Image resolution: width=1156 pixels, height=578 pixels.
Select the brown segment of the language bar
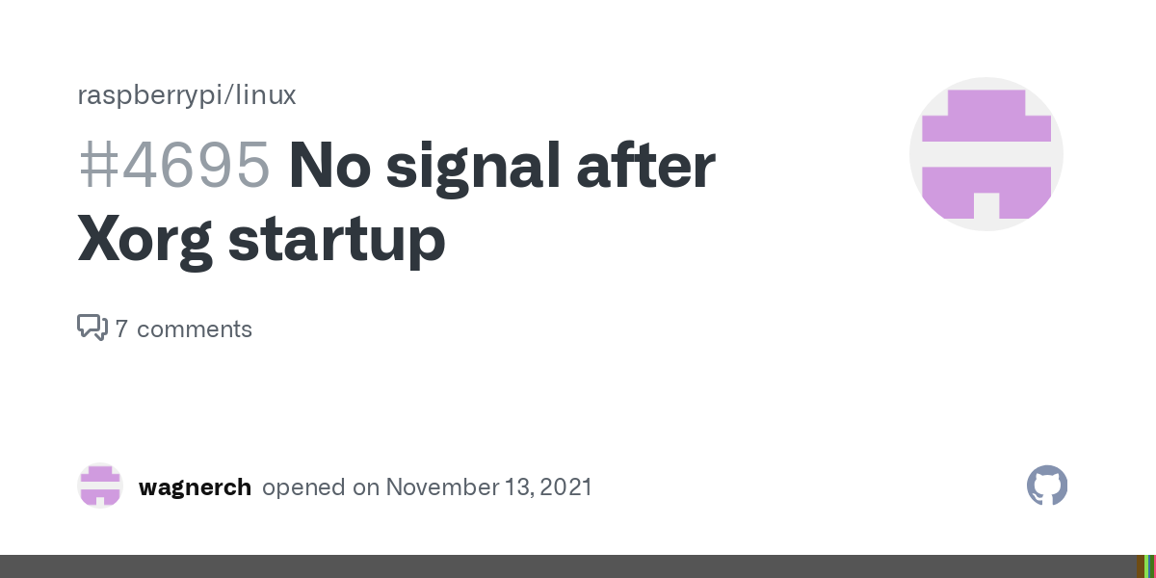(1141, 566)
